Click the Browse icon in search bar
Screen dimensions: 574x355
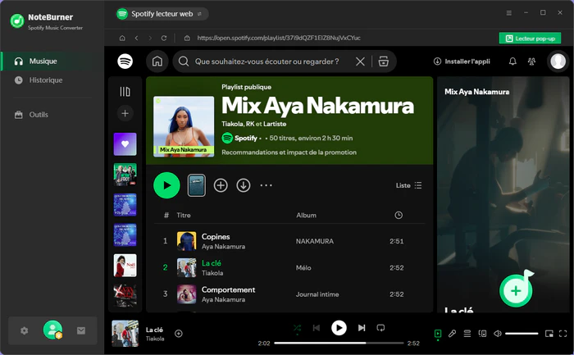pos(382,61)
